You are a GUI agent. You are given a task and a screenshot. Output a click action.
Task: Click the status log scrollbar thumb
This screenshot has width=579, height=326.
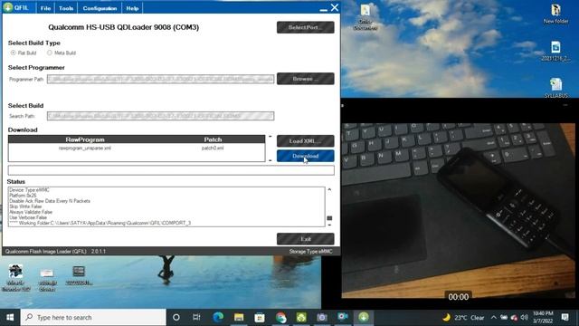click(329, 218)
